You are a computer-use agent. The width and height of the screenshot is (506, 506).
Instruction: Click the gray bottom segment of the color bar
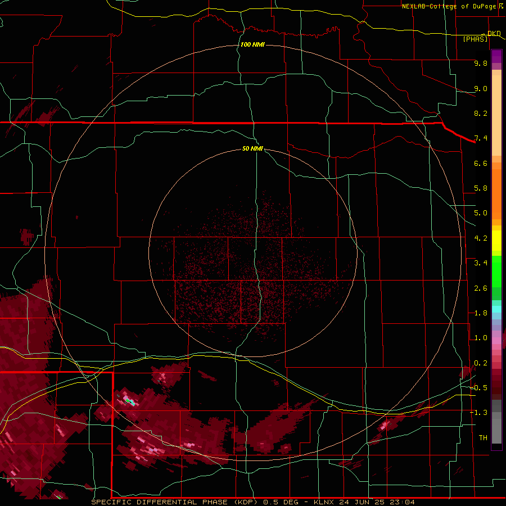coord(496,431)
